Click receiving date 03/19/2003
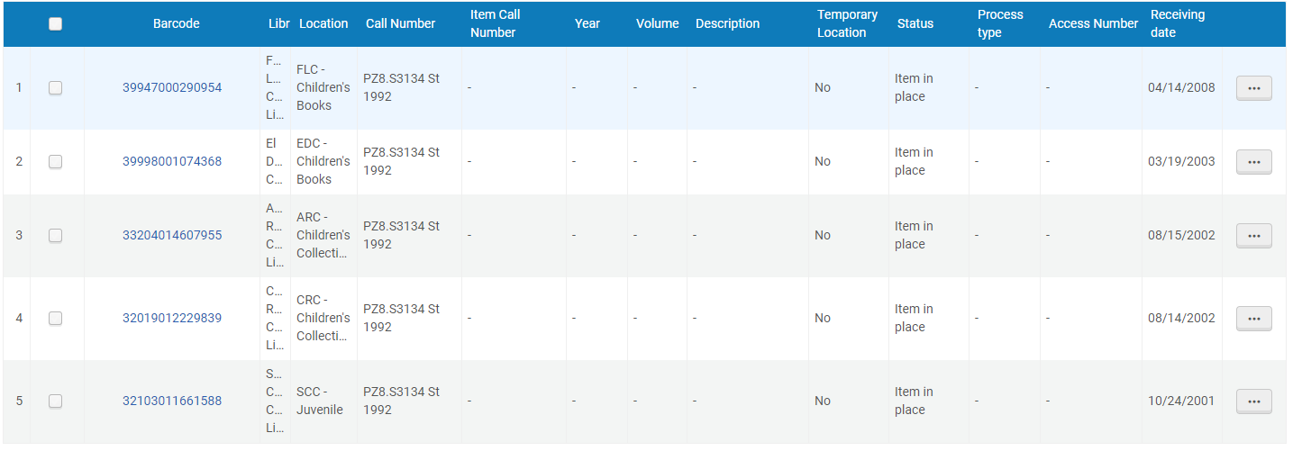Viewport: 1311px width, 460px height. click(1181, 162)
